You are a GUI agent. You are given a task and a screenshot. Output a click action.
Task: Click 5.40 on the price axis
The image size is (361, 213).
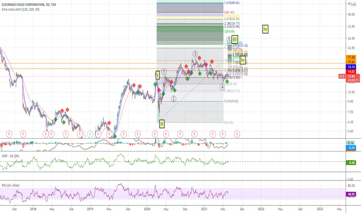click(x=351, y=131)
